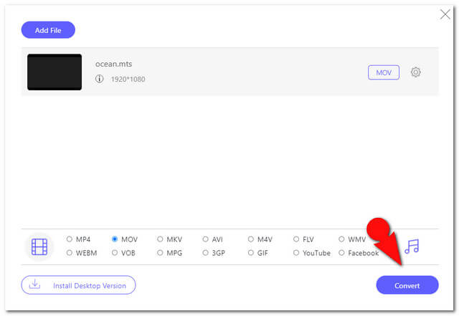This screenshot has height=316, width=459.
Task: Select the YouTube preset option
Action: click(x=296, y=252)
